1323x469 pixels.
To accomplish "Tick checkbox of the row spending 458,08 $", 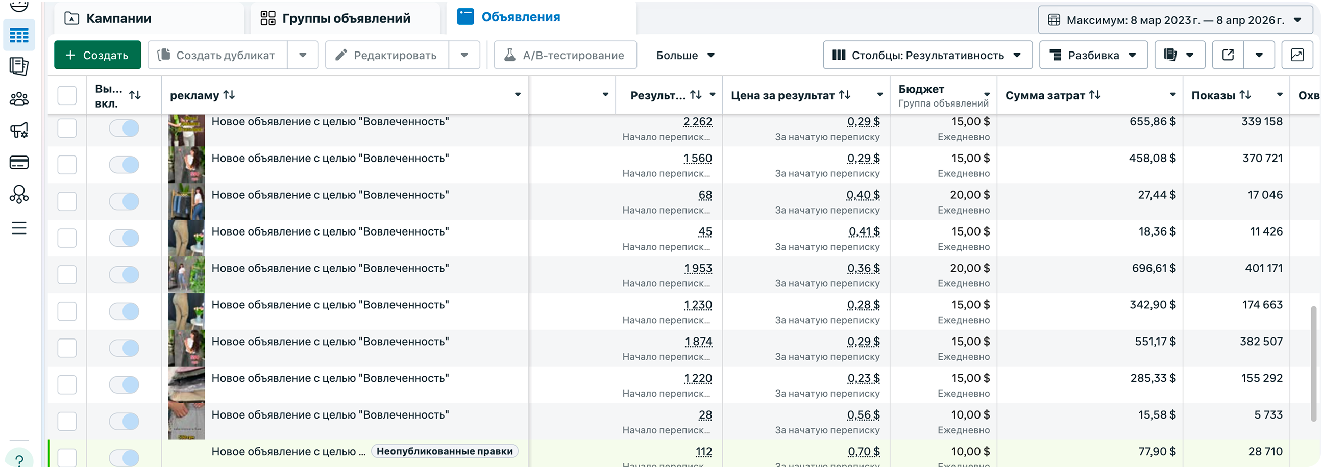I will [x=67, y=165].
